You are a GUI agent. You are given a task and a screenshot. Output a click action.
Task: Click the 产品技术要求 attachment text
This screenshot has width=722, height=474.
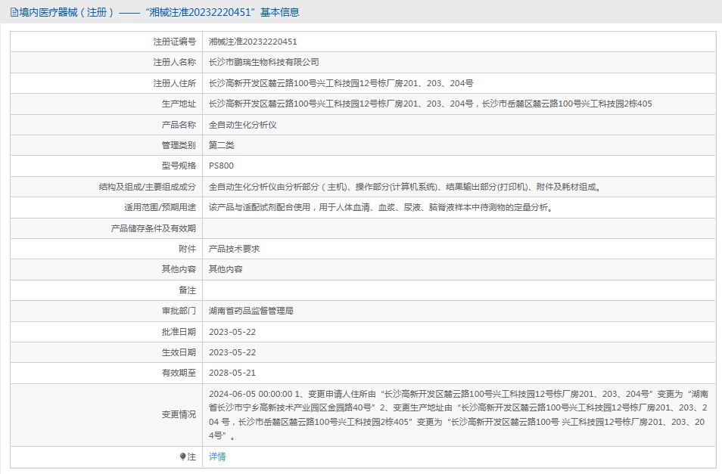pos(234,249)
